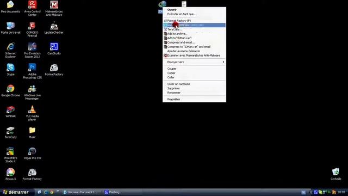Image resolution: width=348 pixels, height=196 pixels.
Task: Launch WinRAR desktop icon
Action: tap(10, 111)
